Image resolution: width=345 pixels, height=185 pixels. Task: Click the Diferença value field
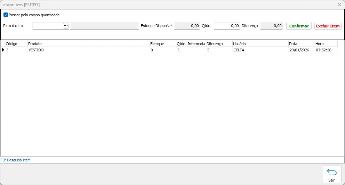coord(271,26)
